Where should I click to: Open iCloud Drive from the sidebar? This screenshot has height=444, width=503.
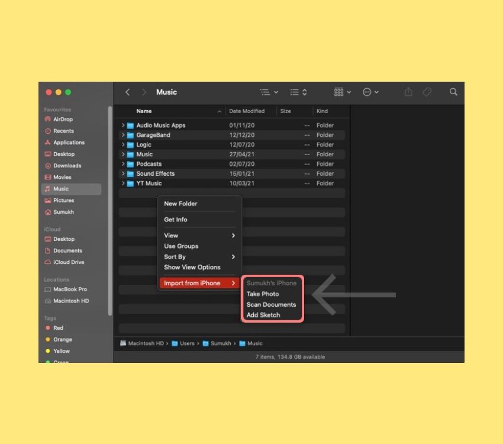click(x=69, y=262)
